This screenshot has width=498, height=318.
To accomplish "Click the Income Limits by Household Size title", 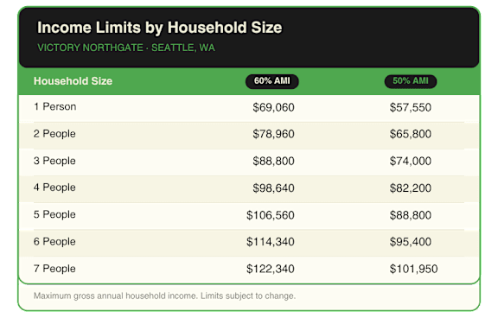I will point(159,28).
